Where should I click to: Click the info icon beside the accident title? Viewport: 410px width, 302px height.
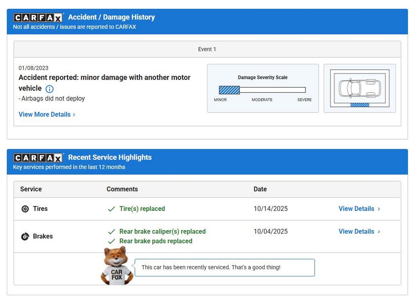click(x=49, y=89)
